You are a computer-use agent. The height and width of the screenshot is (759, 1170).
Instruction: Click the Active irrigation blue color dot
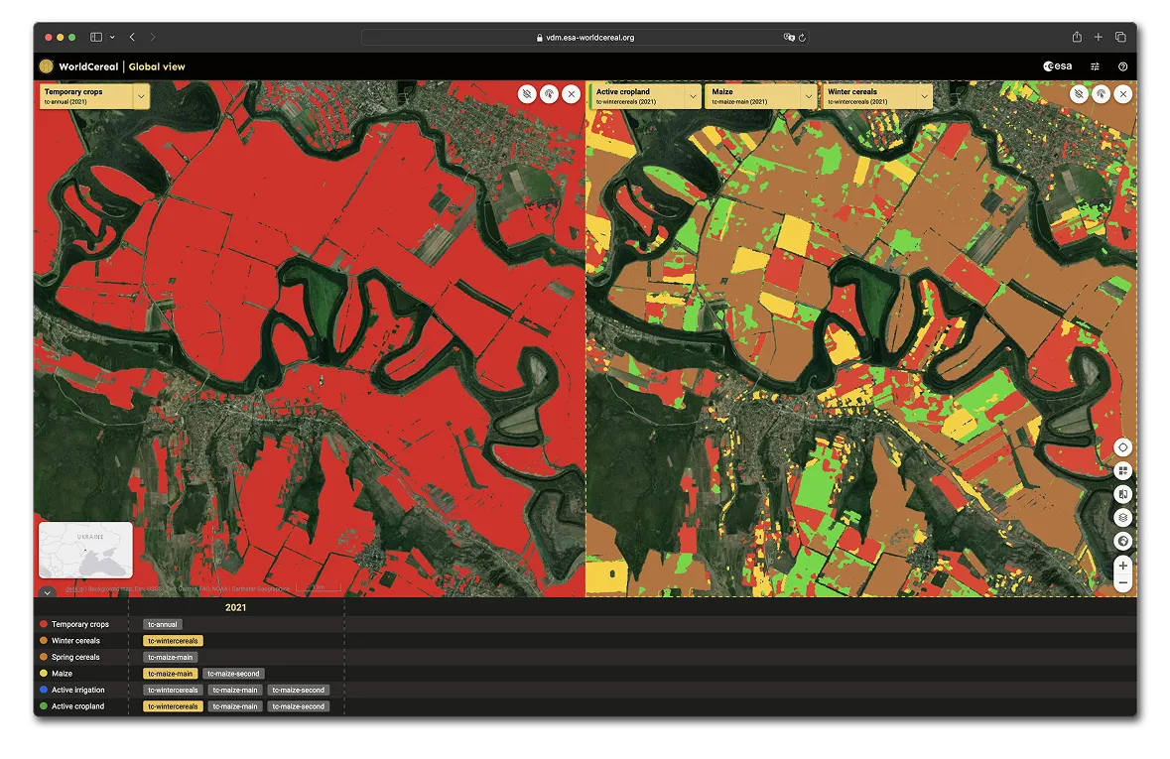click(x=44, y=690)
